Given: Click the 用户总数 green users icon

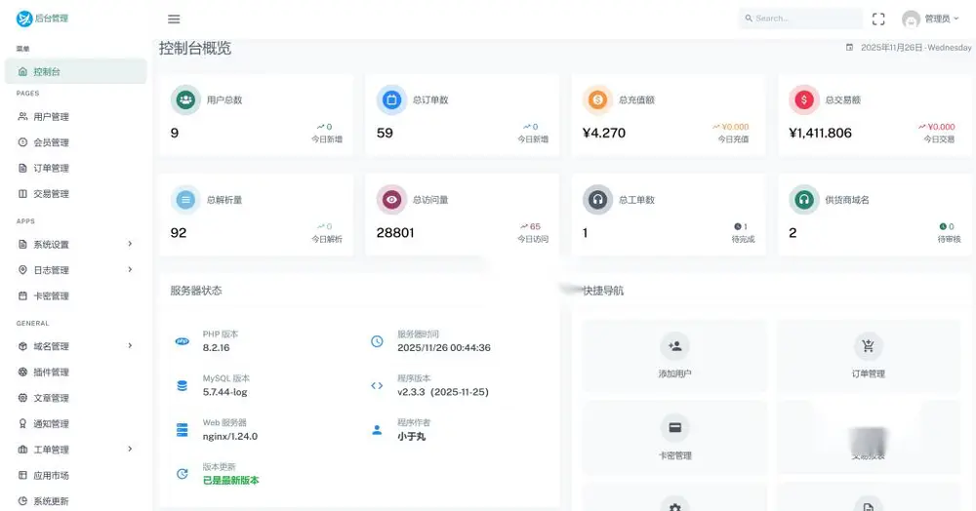Looking at the screenshot, I should point(185,99).
